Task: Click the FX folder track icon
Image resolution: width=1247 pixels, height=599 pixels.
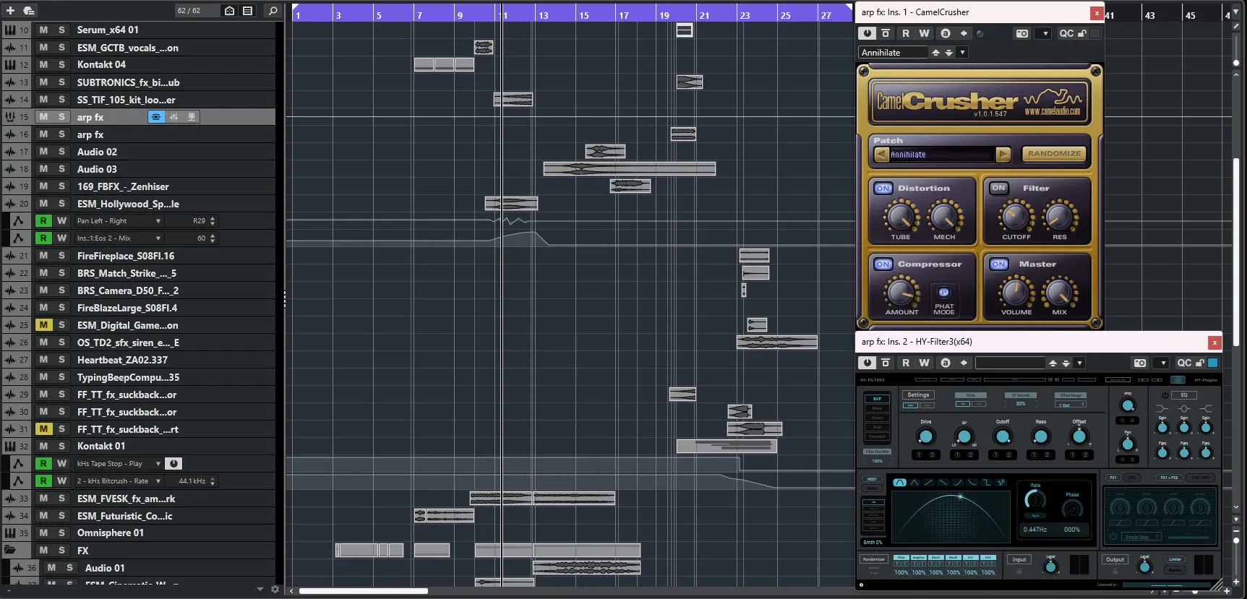Action: click(10, 551)
